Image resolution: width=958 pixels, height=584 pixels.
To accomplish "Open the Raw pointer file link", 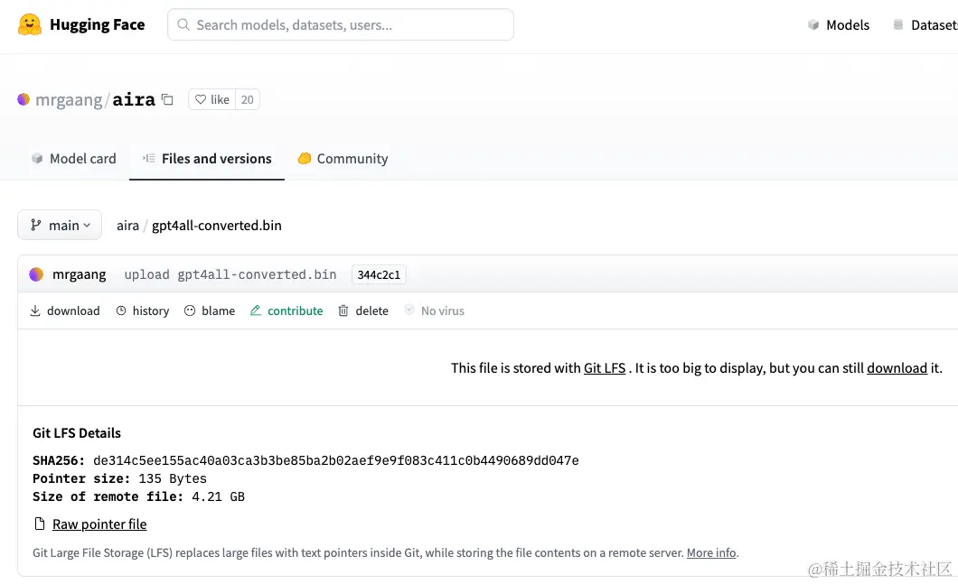I will pos(99,524).
